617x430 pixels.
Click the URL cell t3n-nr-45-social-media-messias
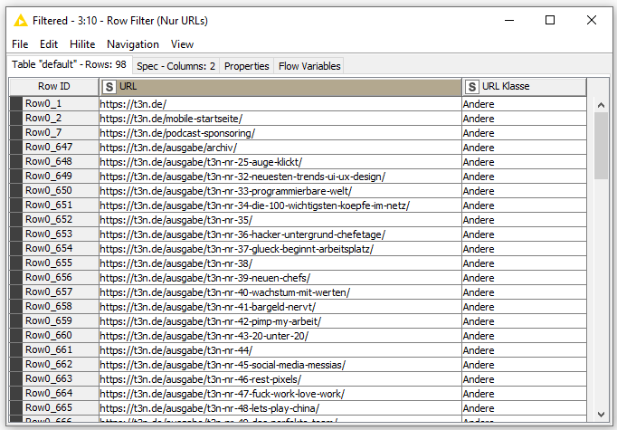click(280, 365)
